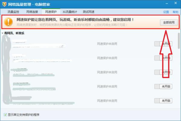The image size is (181, 121).
Task: Open the 设置 link
Action: pyautogui.click(x=166, y=12)
